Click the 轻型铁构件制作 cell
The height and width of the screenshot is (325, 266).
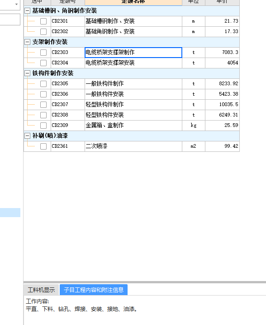tap(133, 104)
